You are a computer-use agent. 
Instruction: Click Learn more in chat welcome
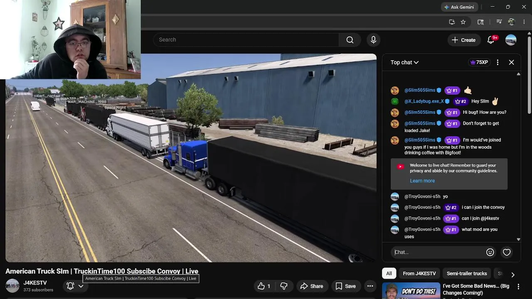coord(422,181)
